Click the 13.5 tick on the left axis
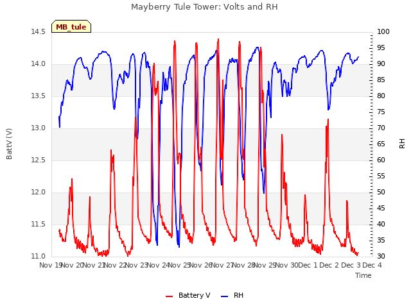411x308 pixels. click(39, 96)
